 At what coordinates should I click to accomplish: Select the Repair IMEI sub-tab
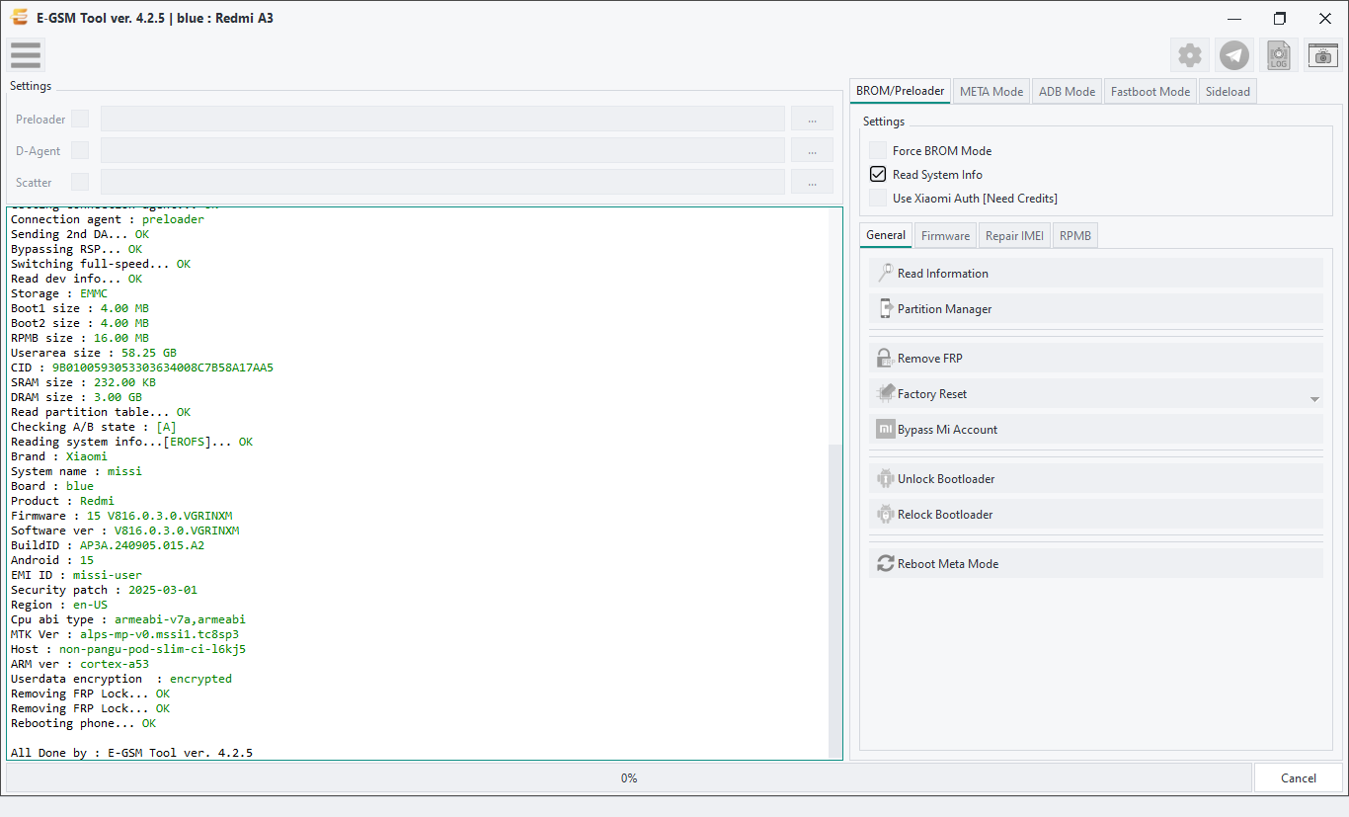[1014, 236]
